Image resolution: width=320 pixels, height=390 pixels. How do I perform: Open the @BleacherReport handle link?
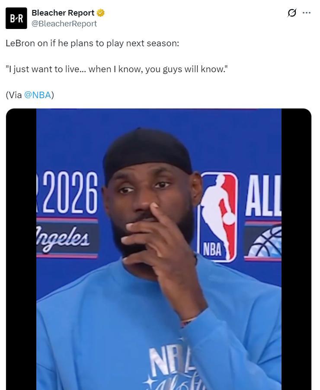pyautogui.click(x=64, y=24)
